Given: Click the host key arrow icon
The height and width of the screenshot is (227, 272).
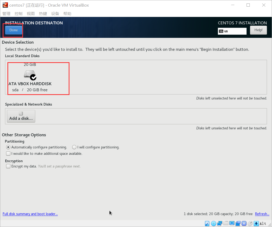Looking at the screenshot, I should click(x=256, y=224).
